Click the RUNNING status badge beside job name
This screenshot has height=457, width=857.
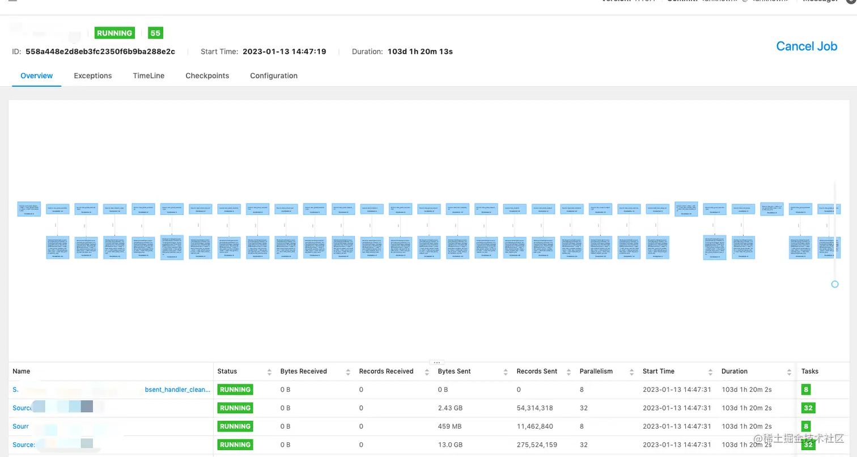(114, 33)
